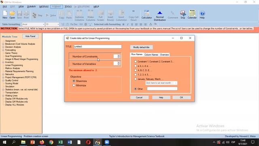Select Linear Programming in module tree
This screenshot has width=259, height=146.
coord(14,65)
